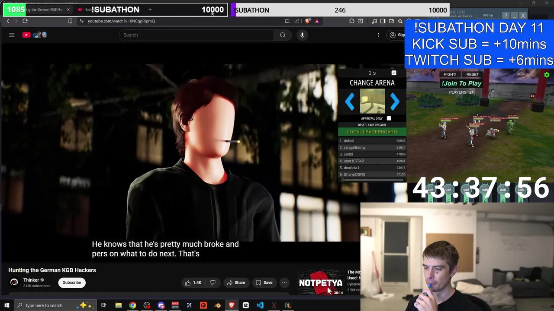The width and height of the screenshot is (554, 311).
Task: Click Reset Leaderboard button
Action: click(372, 125)
